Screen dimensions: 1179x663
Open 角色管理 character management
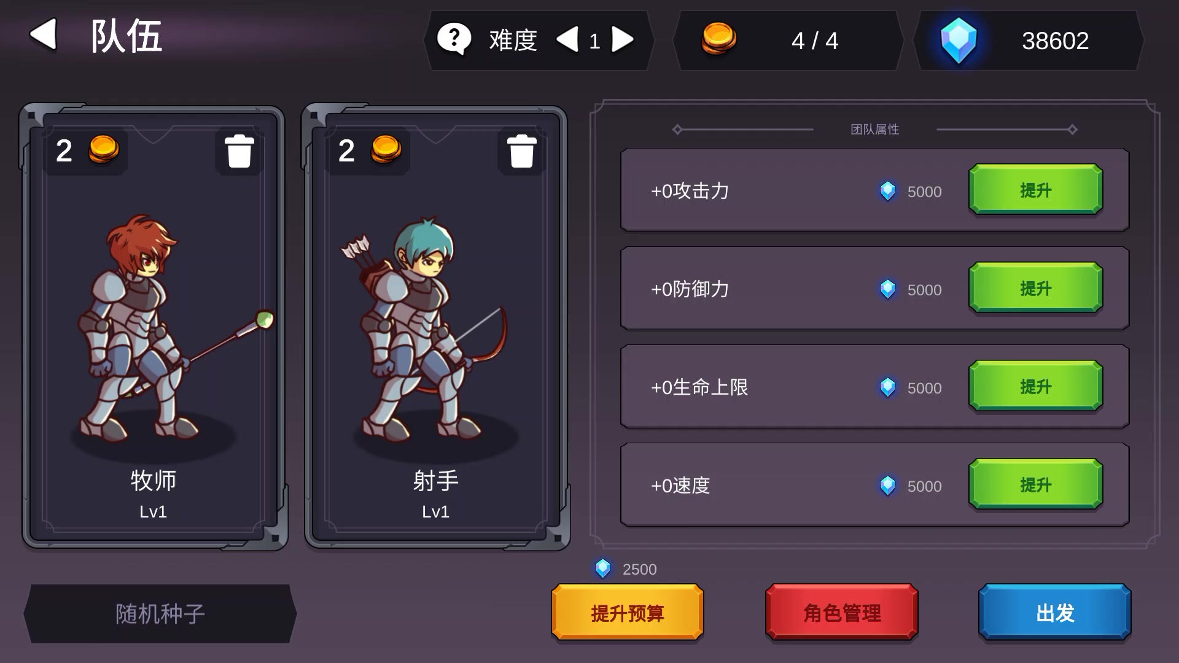click(841, 612)
